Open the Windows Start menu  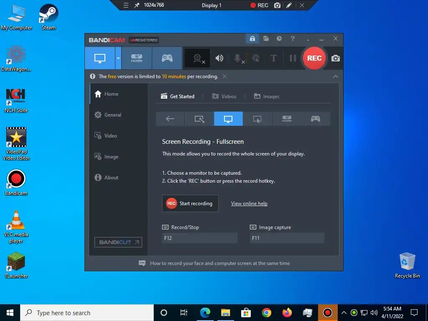click(10, 313)
